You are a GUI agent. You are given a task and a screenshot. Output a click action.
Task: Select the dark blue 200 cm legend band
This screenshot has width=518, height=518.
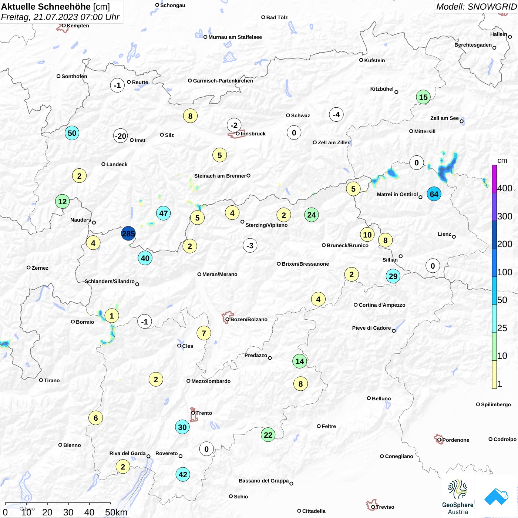point(494,235)
